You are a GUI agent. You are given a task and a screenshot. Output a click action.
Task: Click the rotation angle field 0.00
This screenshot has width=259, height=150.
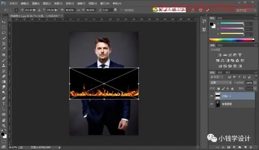pyautogui.click(x=107, y=10)
